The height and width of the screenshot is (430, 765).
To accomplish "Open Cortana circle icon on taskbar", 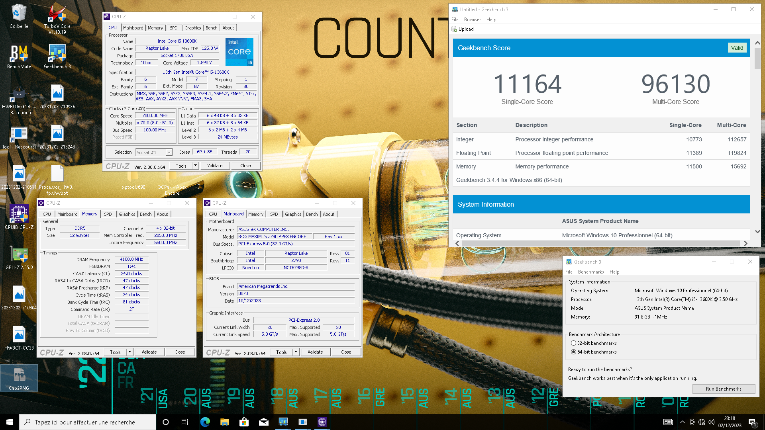I will pyautogui.click(x=166, y=422).
